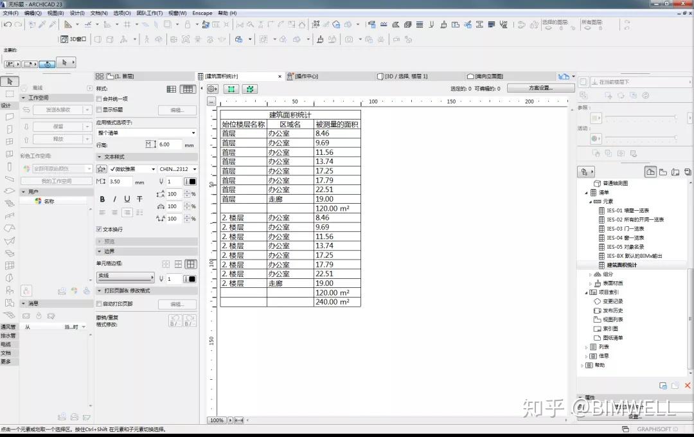Switch to the first style table toggle

(x=172, y=89)
